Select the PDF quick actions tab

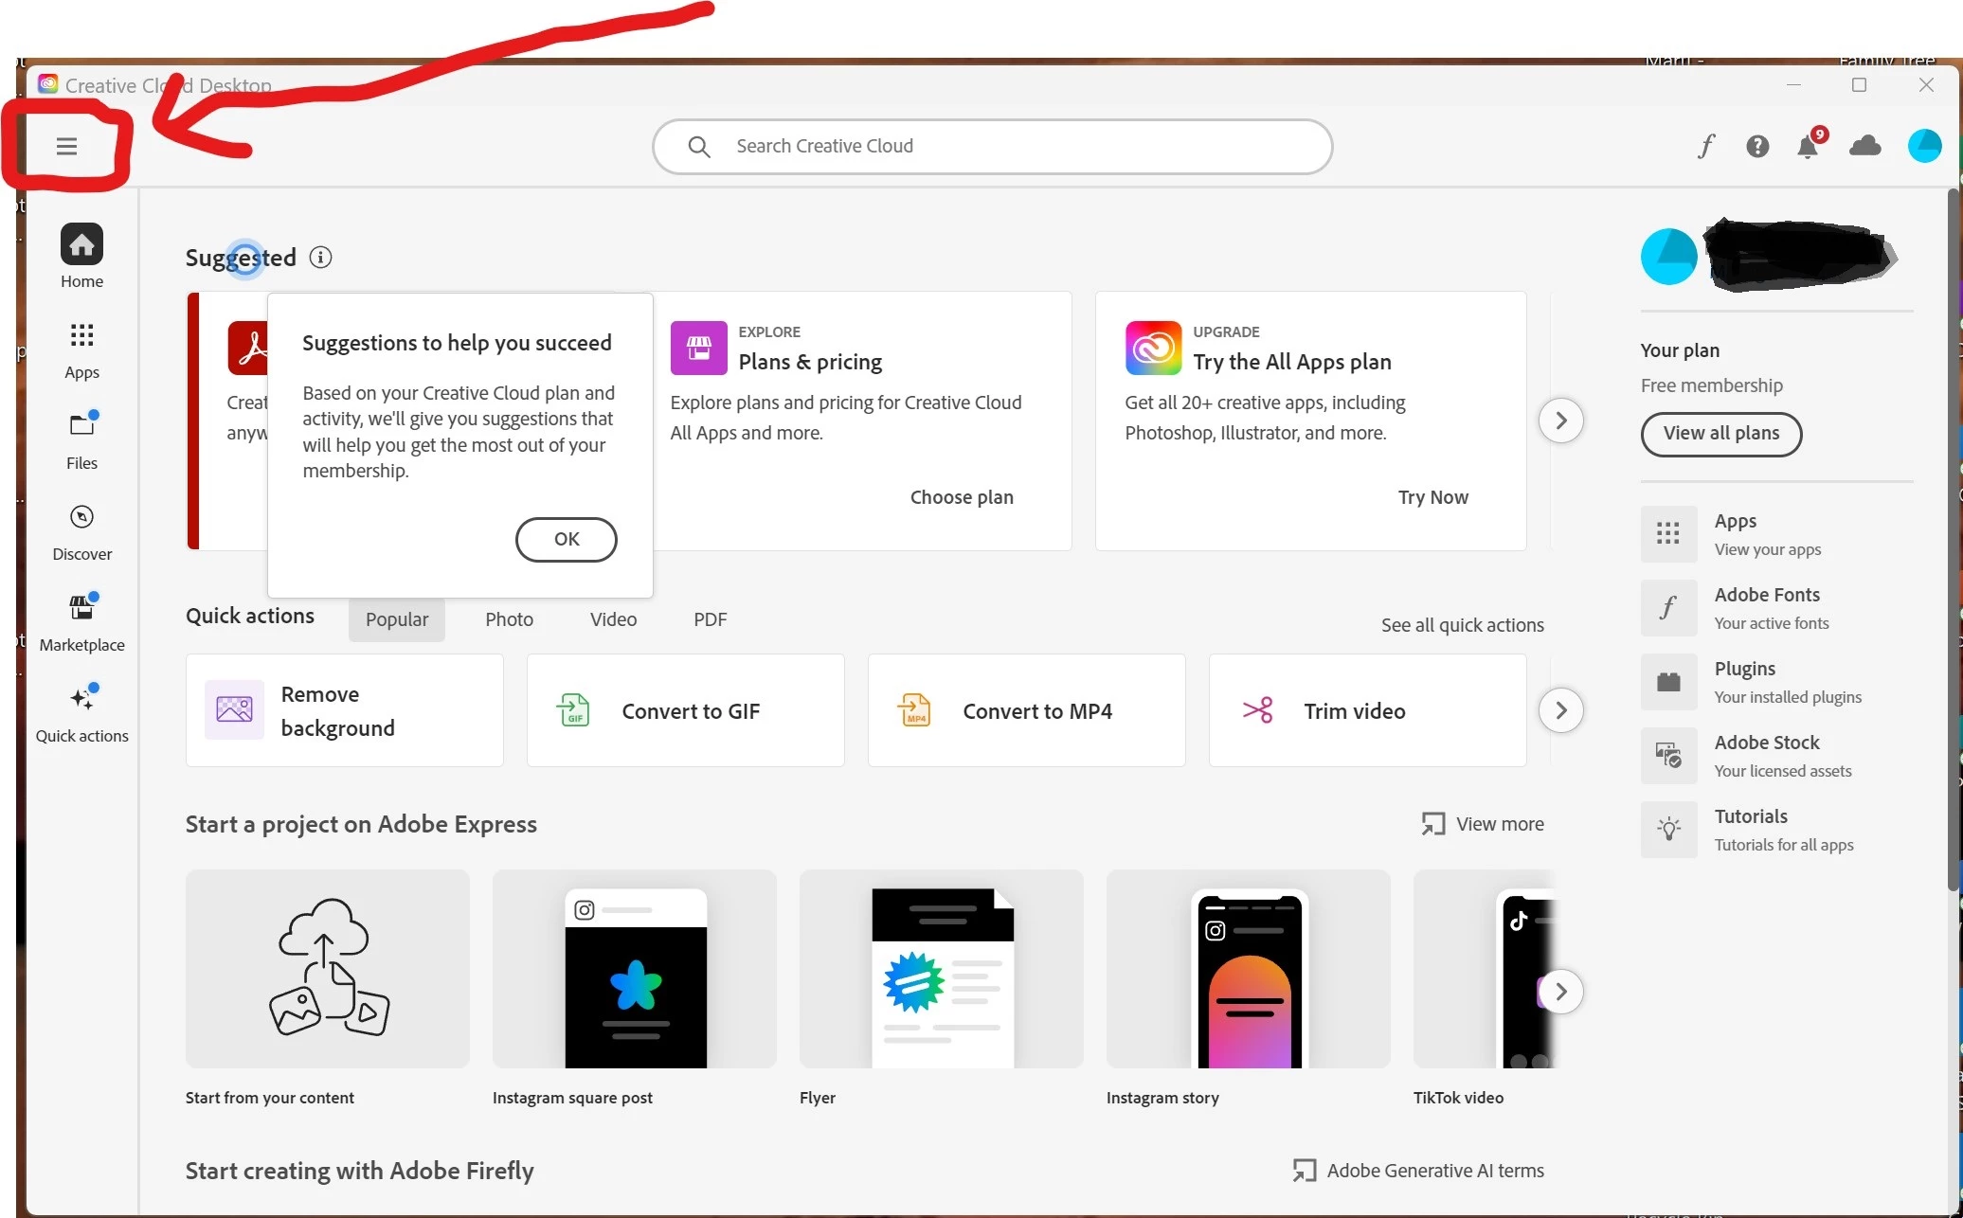click(x=710, y=619)
